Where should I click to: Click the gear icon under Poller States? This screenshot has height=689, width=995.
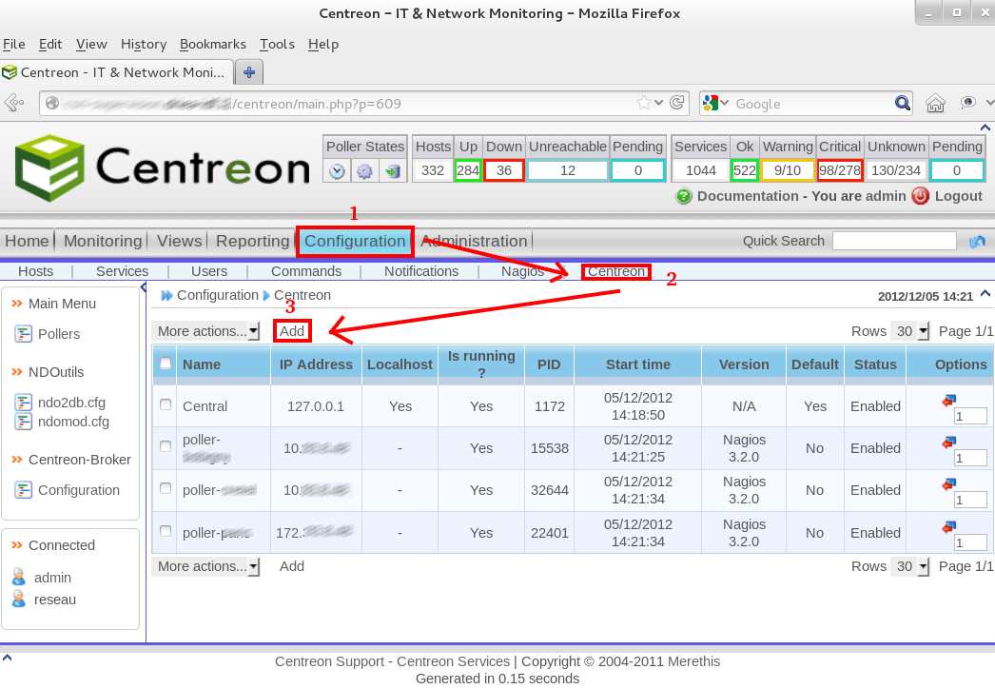pyautogui.click(x=365, y=171)
